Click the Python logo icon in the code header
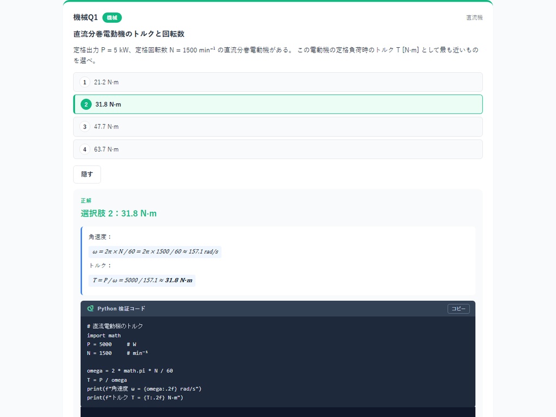 click(x=91, y=308)
